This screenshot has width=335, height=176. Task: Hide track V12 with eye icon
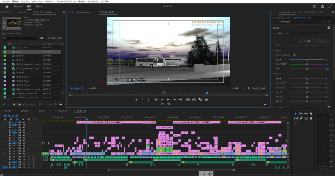[24, 125]
